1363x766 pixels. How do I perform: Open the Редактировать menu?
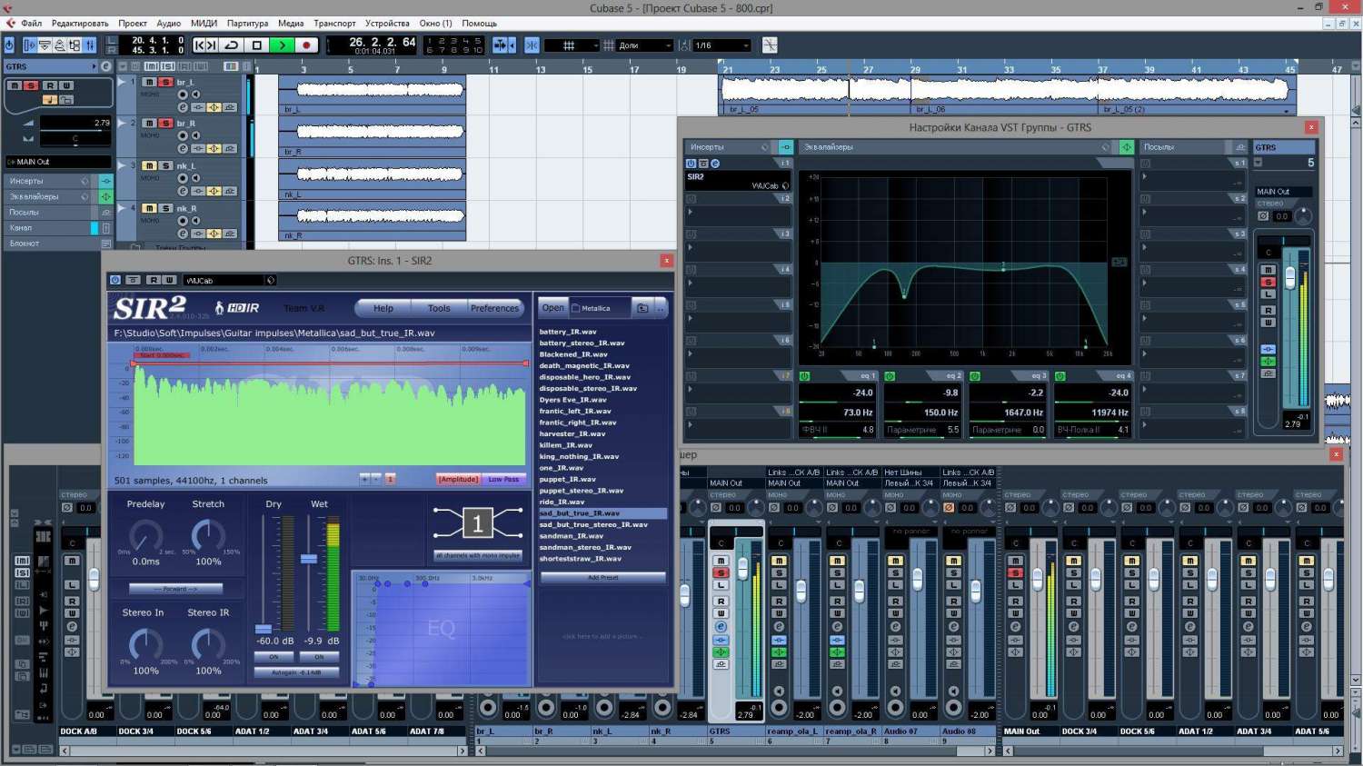pos(80,24)
